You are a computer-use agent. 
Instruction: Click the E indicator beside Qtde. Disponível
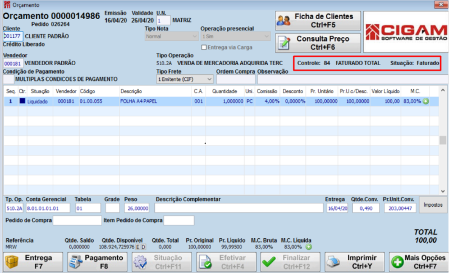tap(138, 247)
